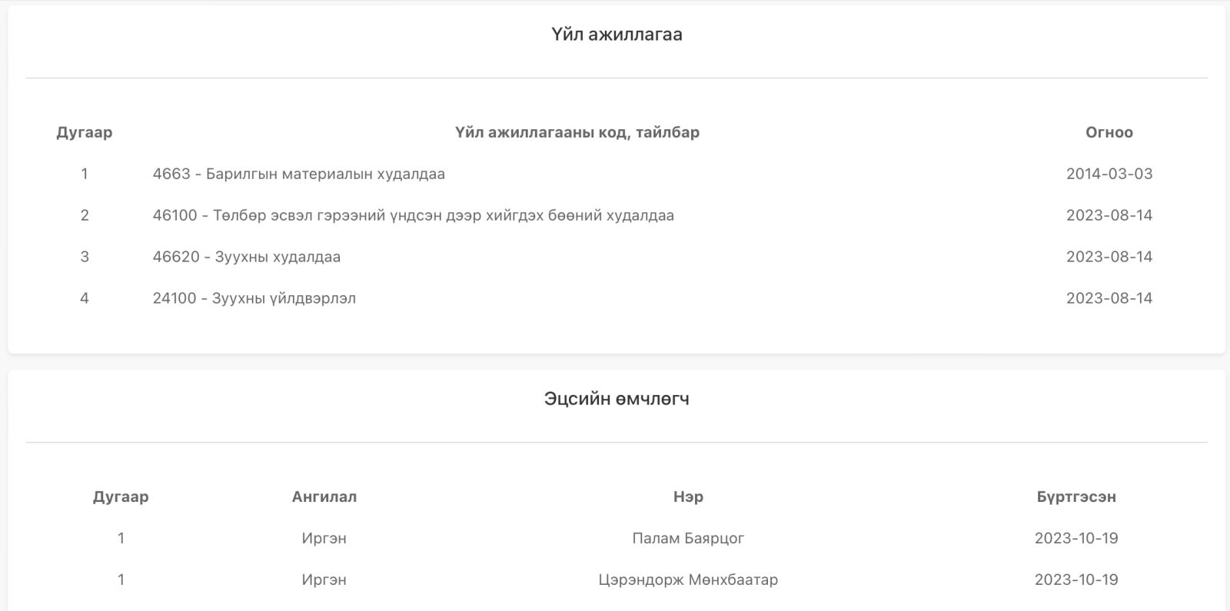Click registration date of Цэрэндорж Мөнхбаатар
1230x611 pixels.
click(1075, 579)
